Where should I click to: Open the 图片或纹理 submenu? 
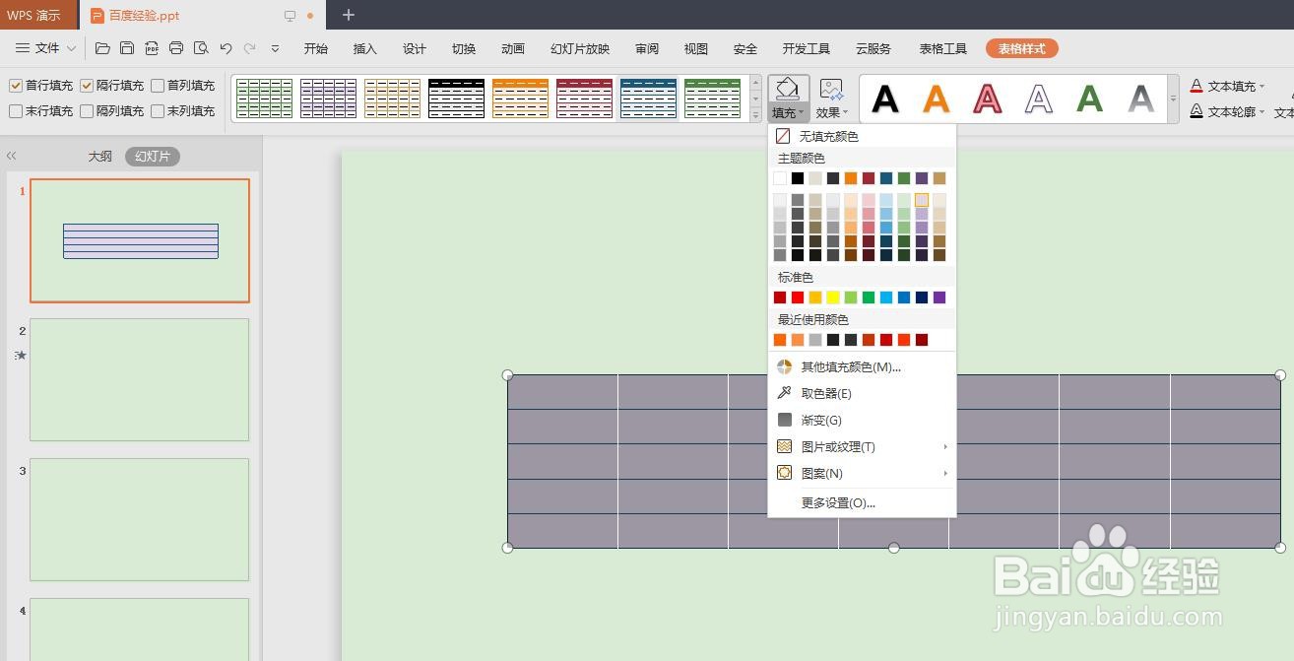tap(862, 446)
